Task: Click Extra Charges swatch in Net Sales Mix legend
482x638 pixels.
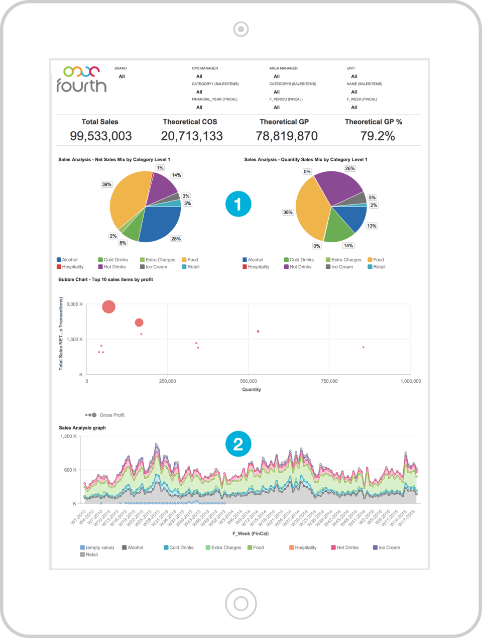Action: [x=142, y=260]
